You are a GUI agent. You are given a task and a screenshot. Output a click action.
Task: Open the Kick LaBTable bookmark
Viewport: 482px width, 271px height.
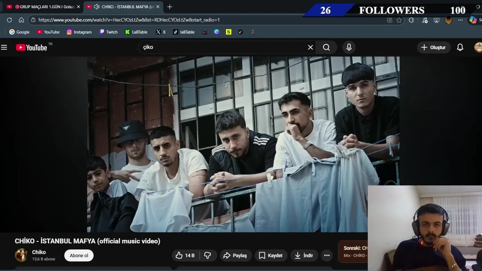(136, 32)
